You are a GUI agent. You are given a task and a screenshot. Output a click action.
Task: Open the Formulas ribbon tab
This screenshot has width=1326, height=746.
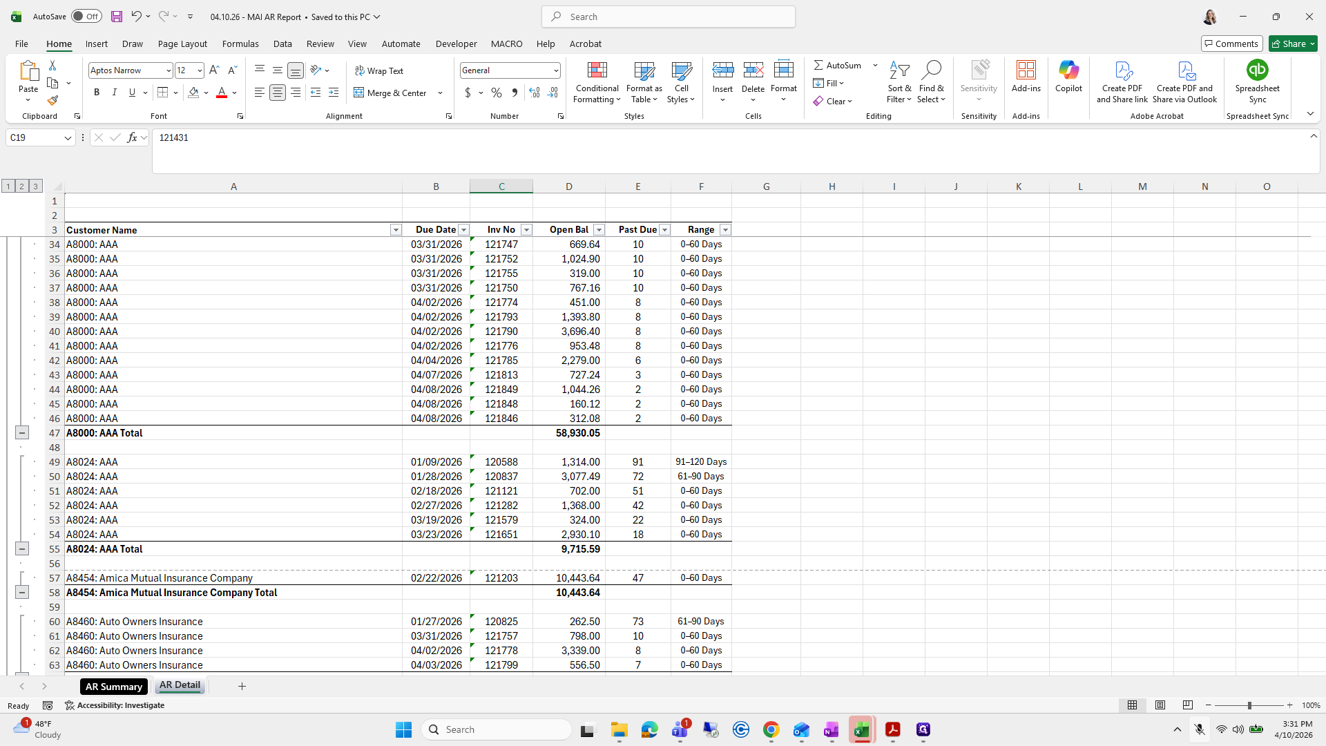click(x=240, y=44)
